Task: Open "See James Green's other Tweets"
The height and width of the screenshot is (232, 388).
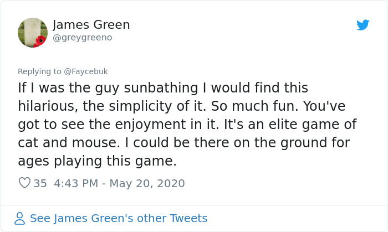Action: tap(119, 218)
